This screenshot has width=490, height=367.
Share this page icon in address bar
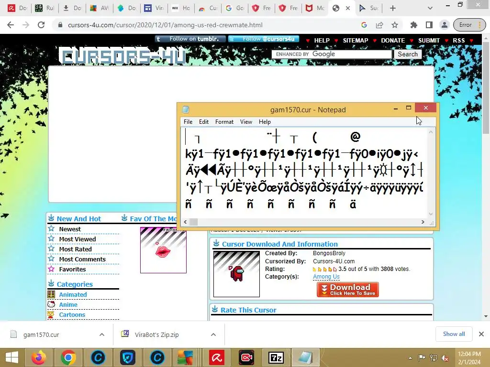point(379,25)
